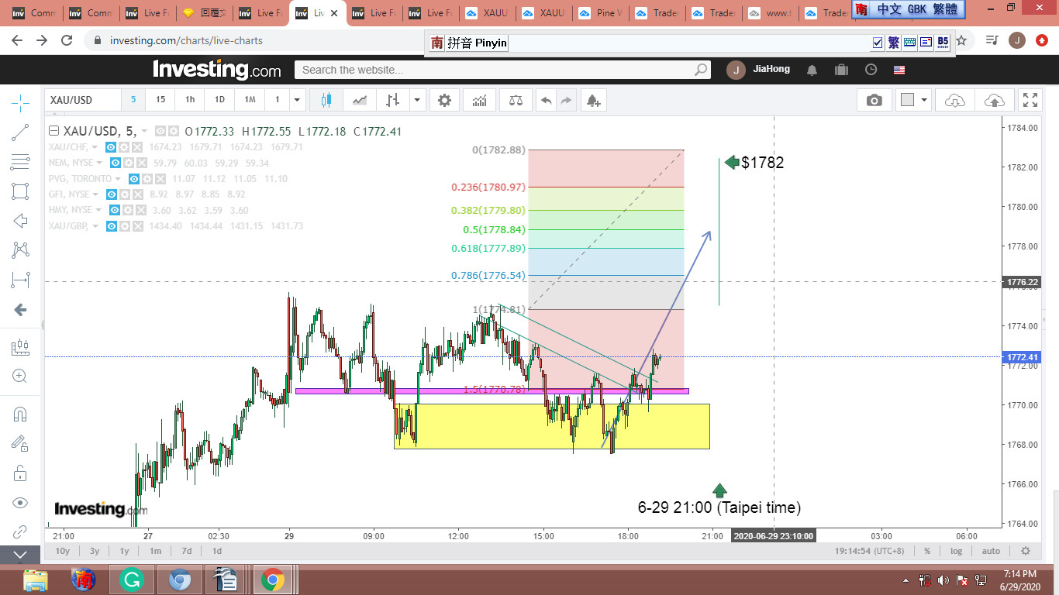Viewport: 1059px width, 595px height.
Task: Click the compare symbols scales icon
Action: coord(516,100)
